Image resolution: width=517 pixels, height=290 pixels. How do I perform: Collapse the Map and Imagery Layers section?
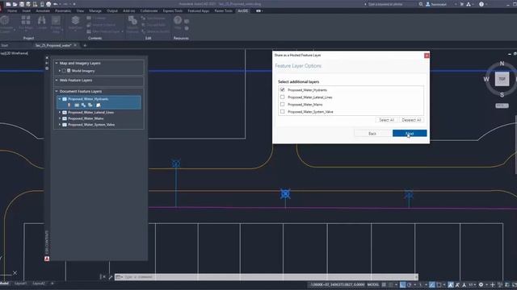57,63
